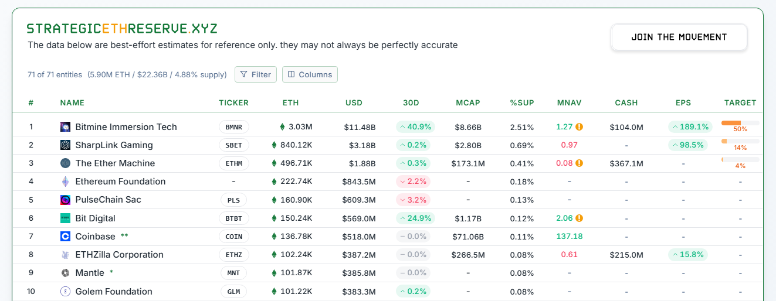Open the Columns selector

coord(310,74)
